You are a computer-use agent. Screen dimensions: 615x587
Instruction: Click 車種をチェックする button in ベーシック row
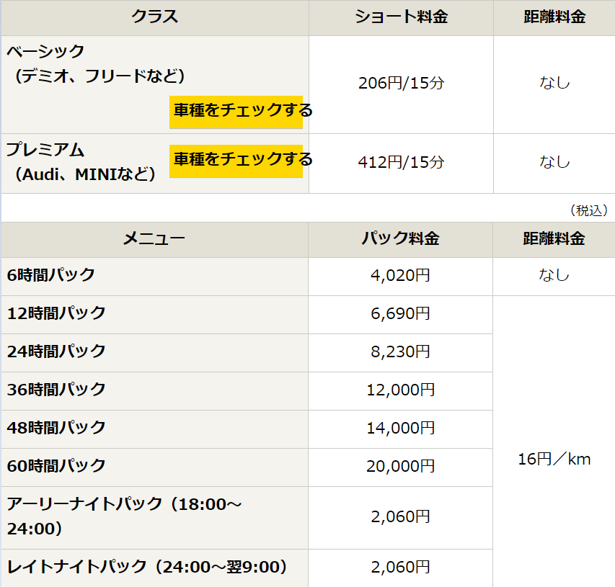[236, 112]
